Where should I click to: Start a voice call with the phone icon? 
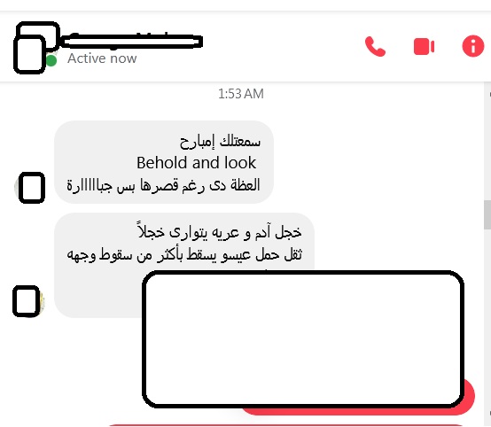[375, 47]
